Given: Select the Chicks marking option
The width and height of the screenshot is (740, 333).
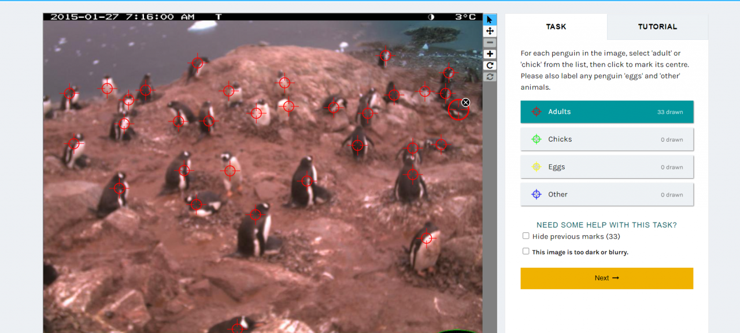Looking at the screenshot, I should pyautogui.click(x=606, y=139).
